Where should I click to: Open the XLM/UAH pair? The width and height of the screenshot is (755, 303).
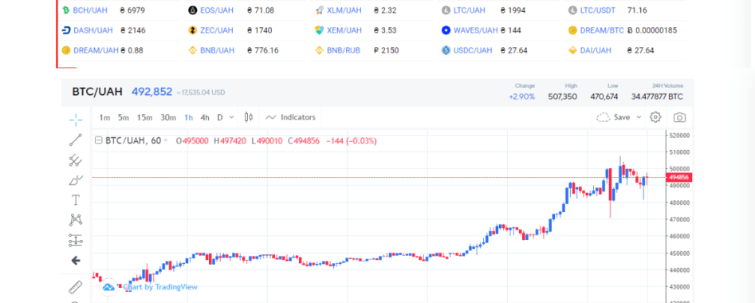[344, 10]
